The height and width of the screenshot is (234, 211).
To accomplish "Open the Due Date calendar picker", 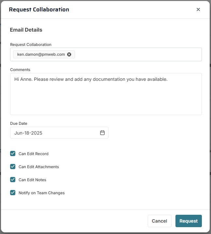I will pyautogui.click(x=102, y=133).
